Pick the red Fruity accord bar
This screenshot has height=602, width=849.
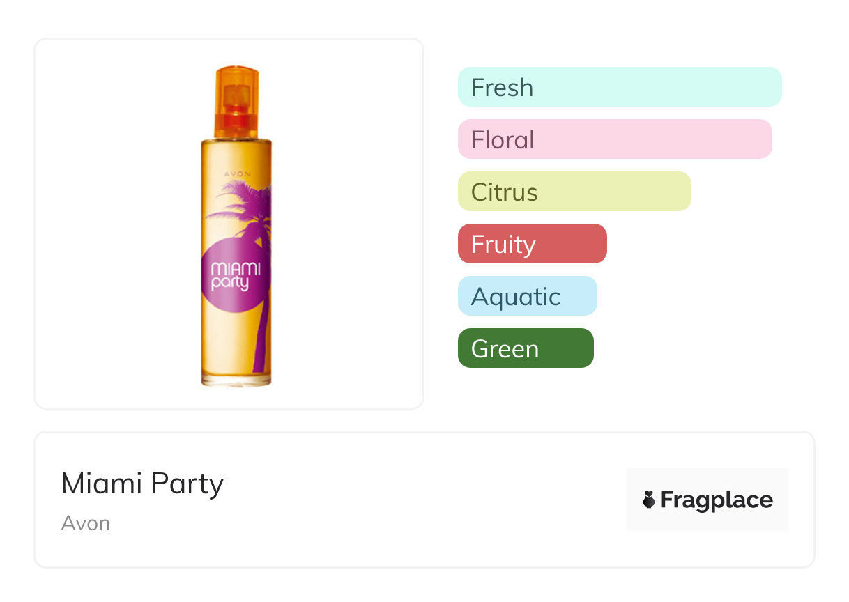tap(533, 244)
